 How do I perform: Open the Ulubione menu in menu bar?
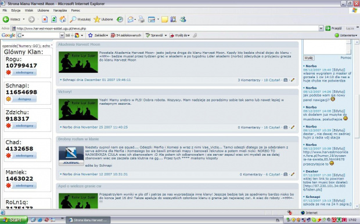point(43,10)
